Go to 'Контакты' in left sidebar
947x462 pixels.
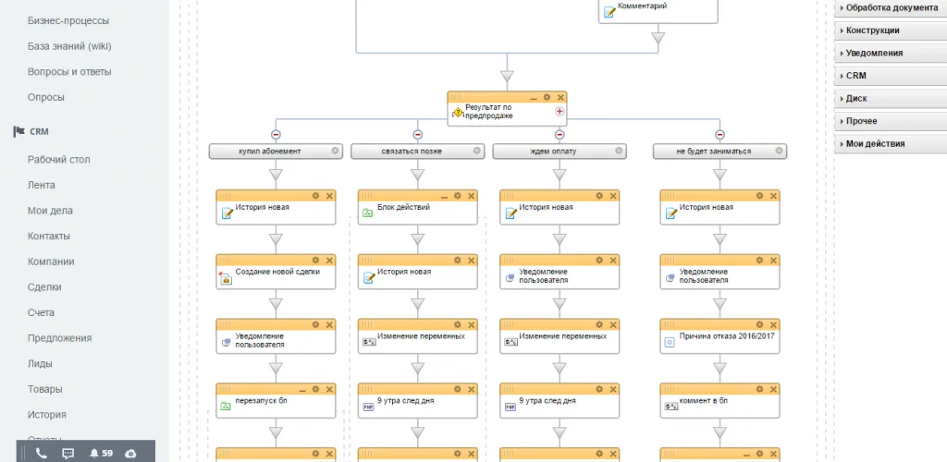click(49, 237)
